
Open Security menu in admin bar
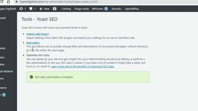pyautogui.click(x=116, y=9)
